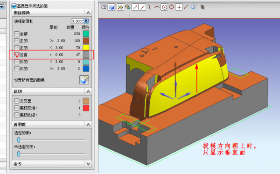The image size is (280, 174).
Task: Click the cyan swatch for 负的 < 3.00
Action: (x=86, y=62)
